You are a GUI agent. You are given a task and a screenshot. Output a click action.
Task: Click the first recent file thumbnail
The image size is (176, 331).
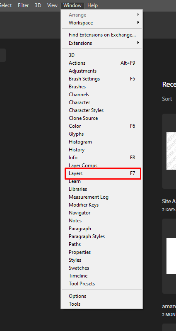click(x=171, y=151)
